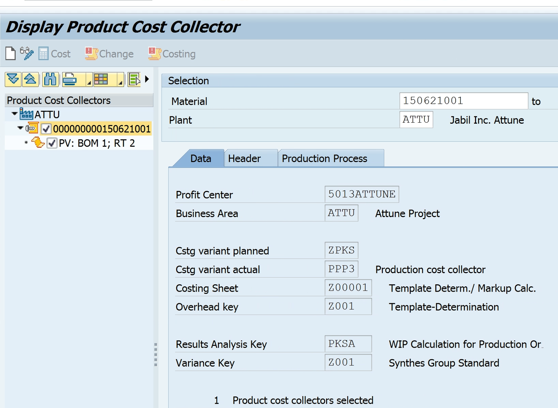Uncheck the 000000000150621001 checkbox
Viewport: 558px width, 408px height.
[x=46, y=129]
